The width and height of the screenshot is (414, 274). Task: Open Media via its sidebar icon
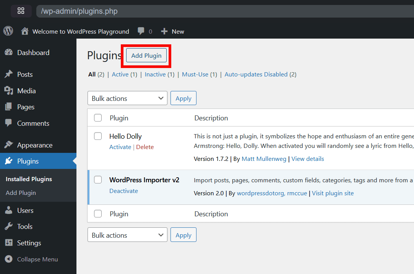8,91
